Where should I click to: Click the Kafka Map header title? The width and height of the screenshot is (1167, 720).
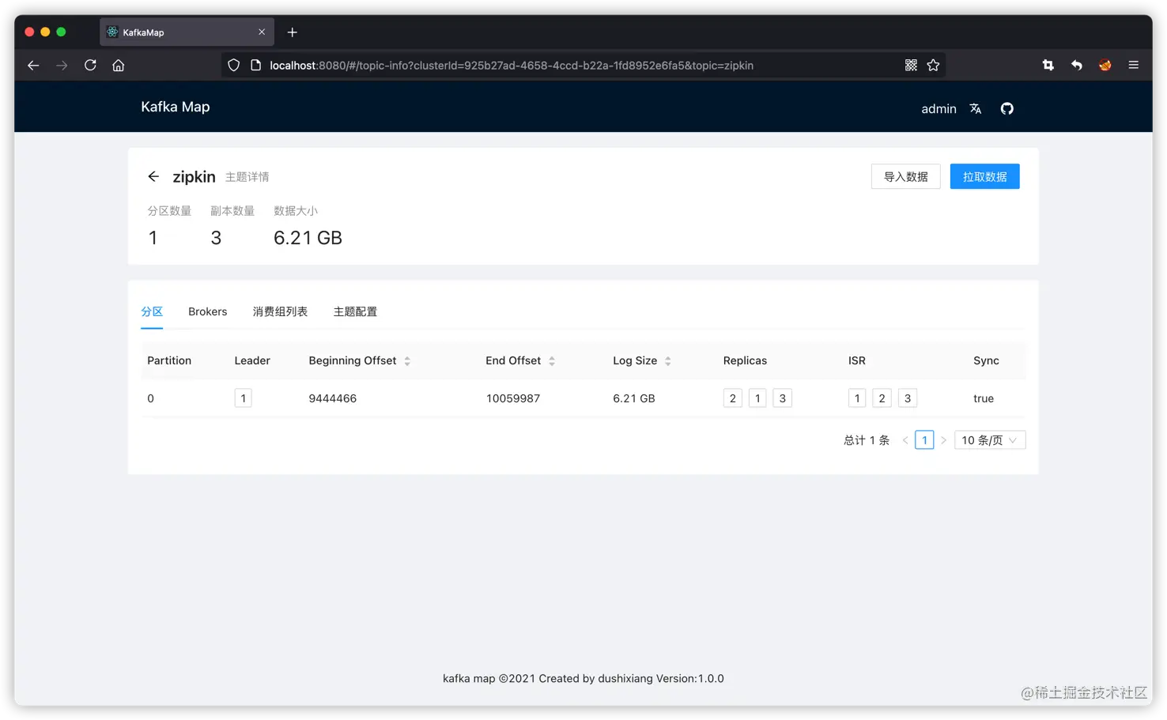point(176,107)
